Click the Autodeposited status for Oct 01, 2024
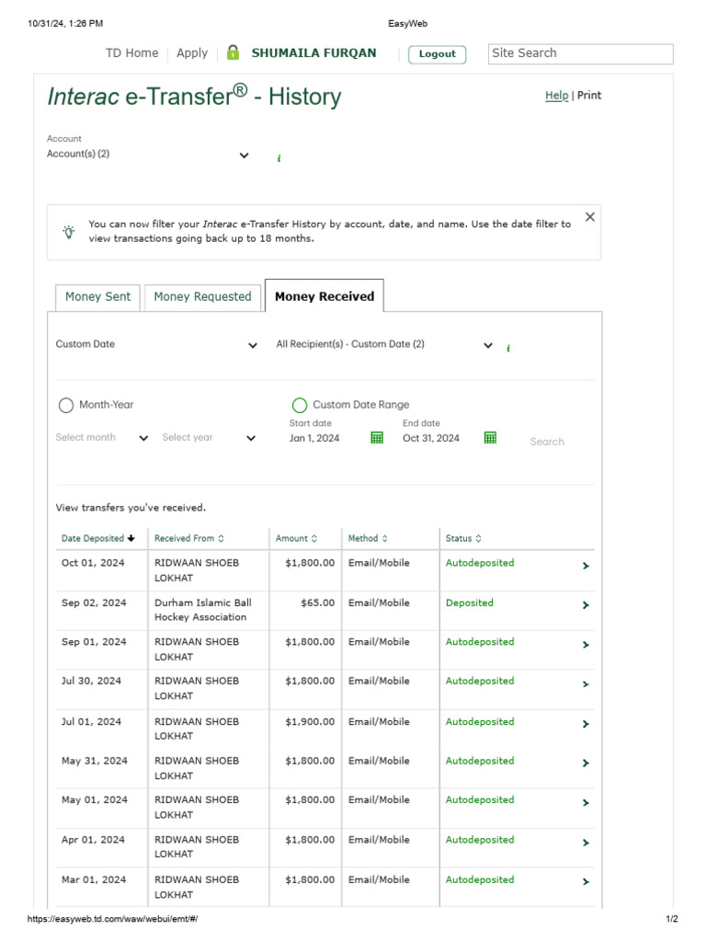706x942 pixels. [480, 563]
